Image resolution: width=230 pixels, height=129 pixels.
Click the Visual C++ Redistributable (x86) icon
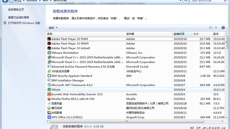[x=49, y=57]
